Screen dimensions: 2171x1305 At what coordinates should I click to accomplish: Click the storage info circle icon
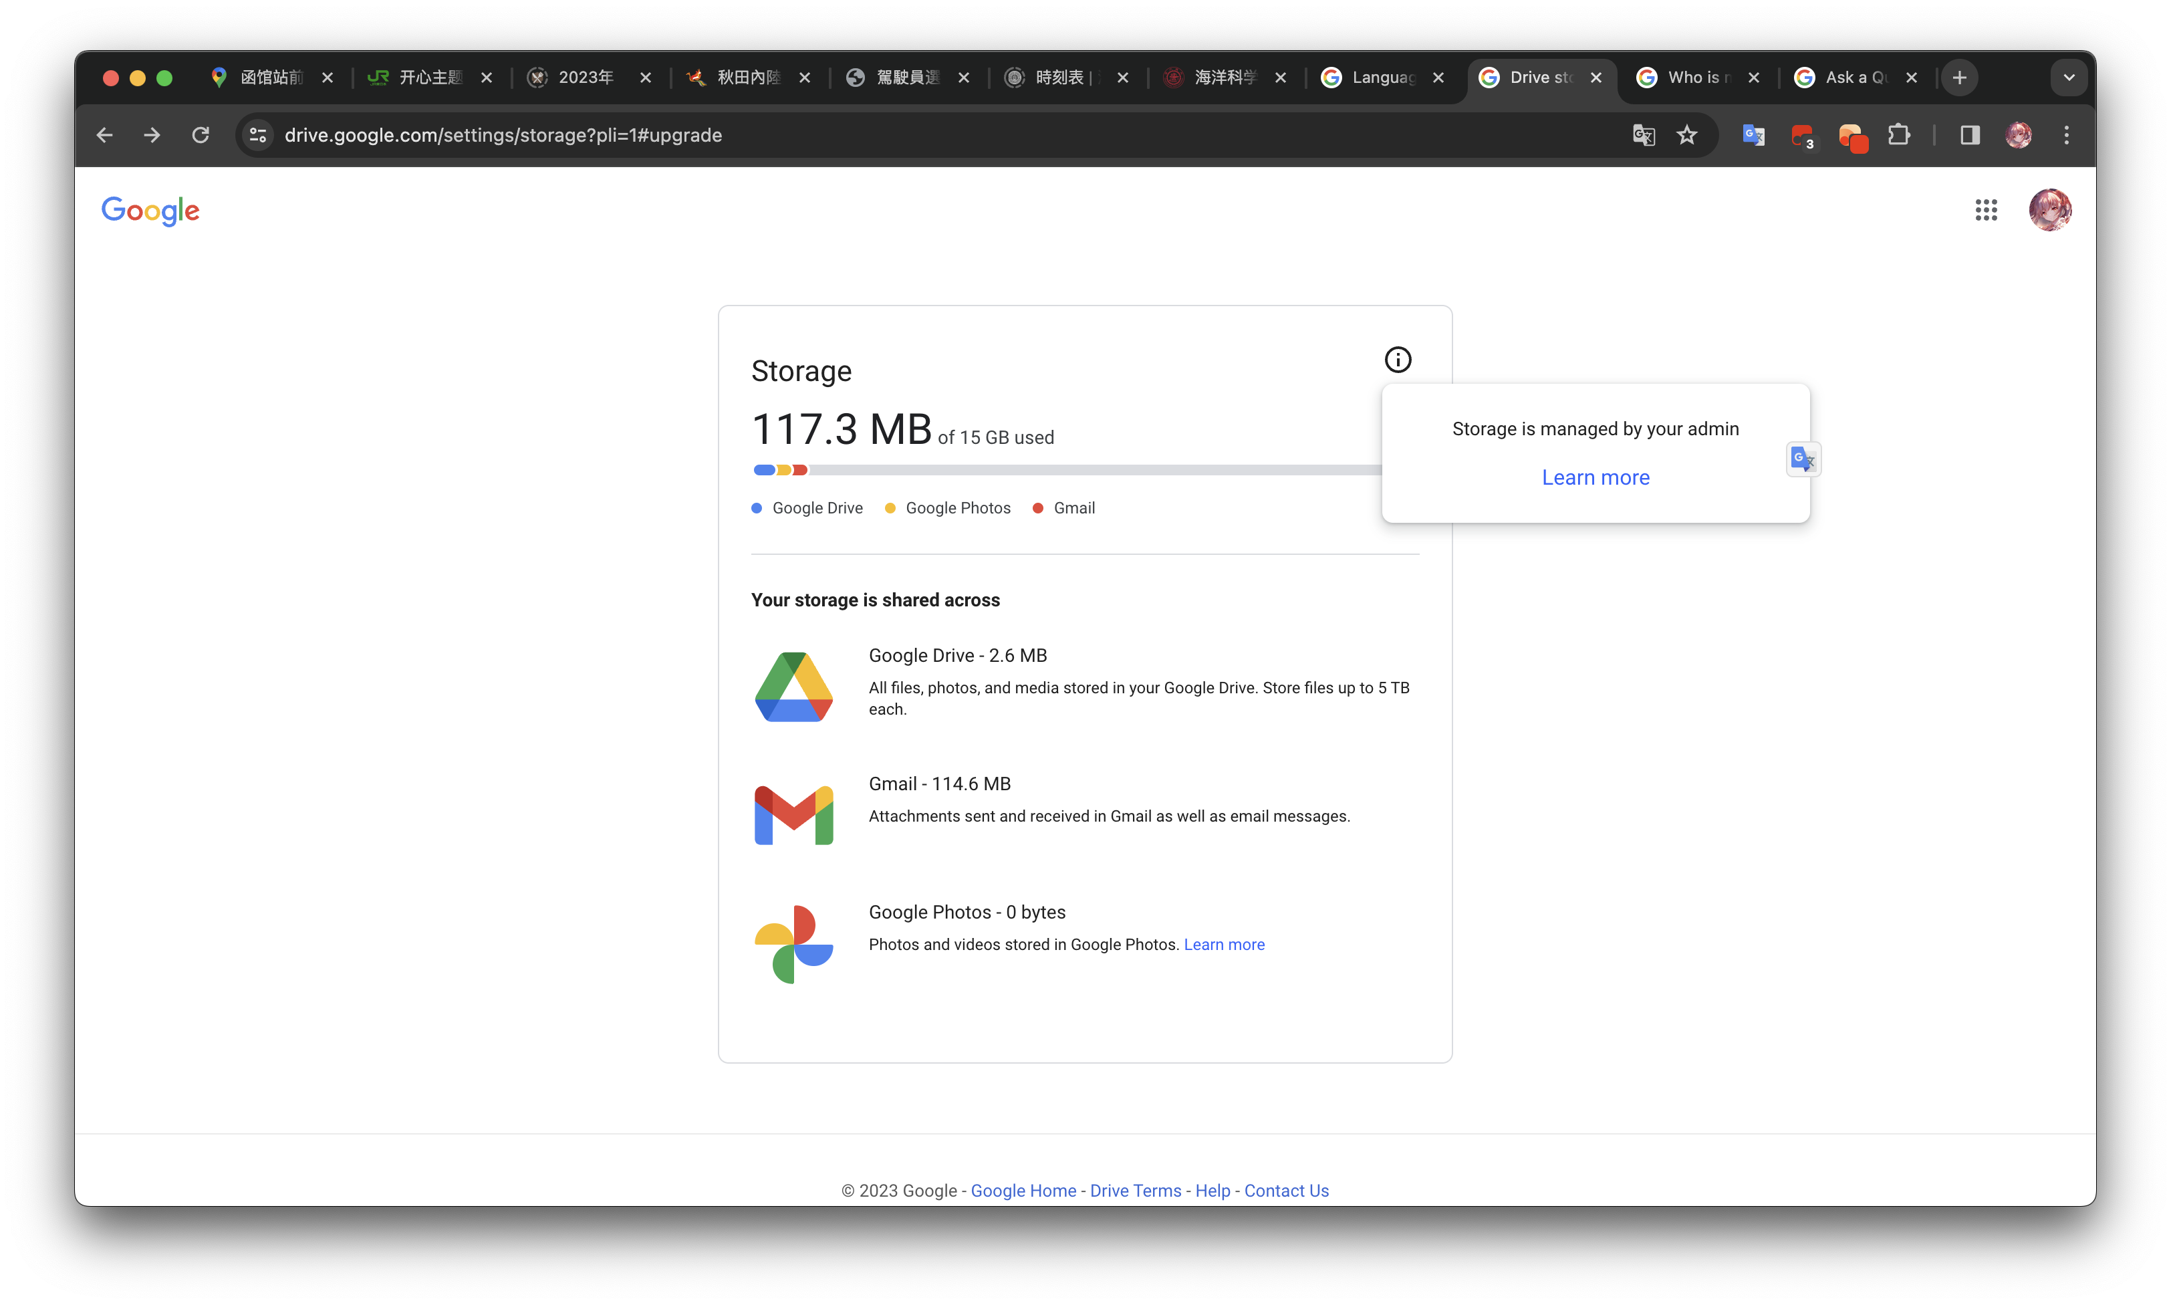click(1398, 360)
